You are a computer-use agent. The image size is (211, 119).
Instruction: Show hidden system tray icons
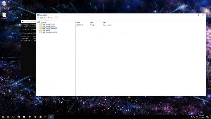point(189,117)
